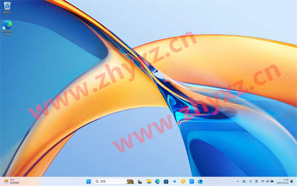This screenshot has height=186, width=297.
Task: Open Wi-Fi network settings in the tray
Action: 263,182
